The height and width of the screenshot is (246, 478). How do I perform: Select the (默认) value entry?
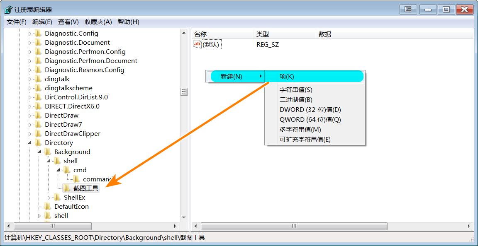[x=212, y=44]
